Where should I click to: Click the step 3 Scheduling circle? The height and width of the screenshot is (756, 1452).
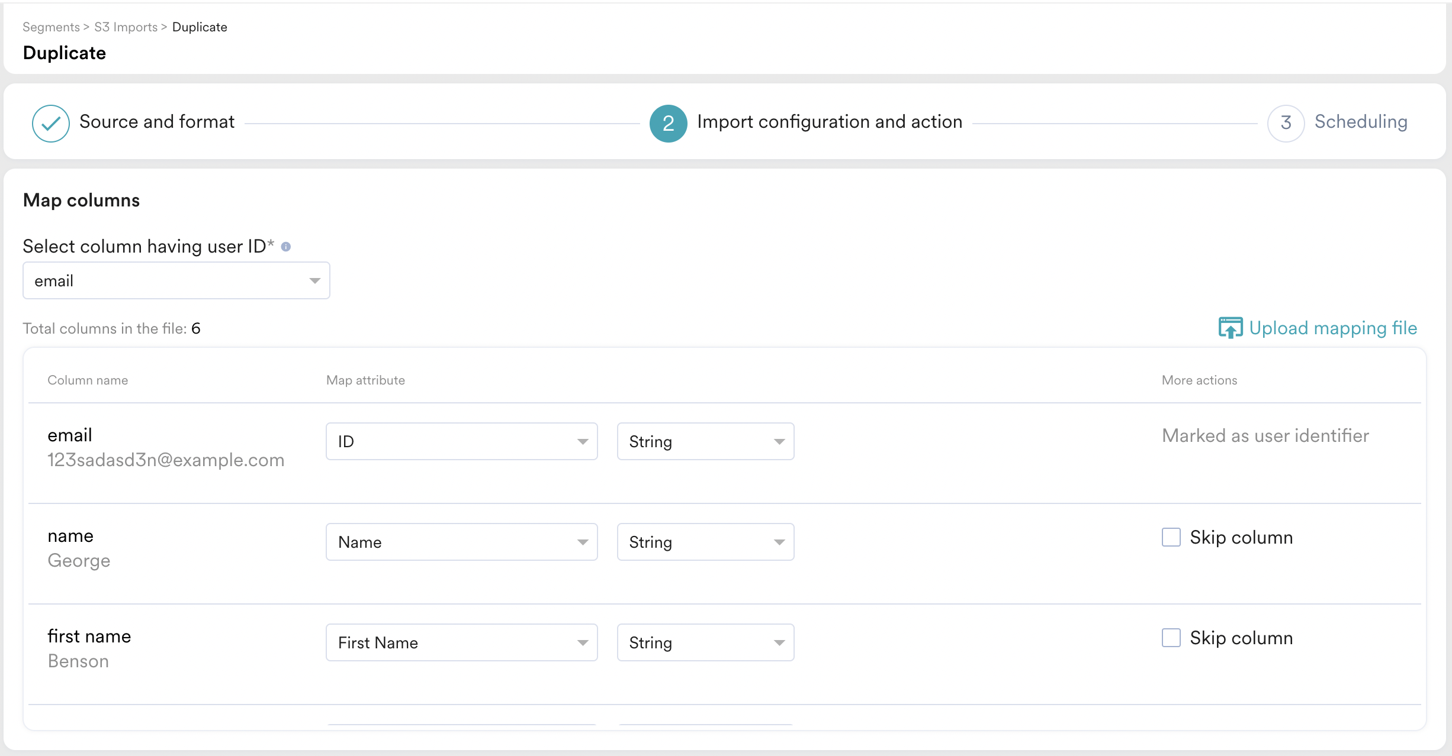coord(1286,123)
